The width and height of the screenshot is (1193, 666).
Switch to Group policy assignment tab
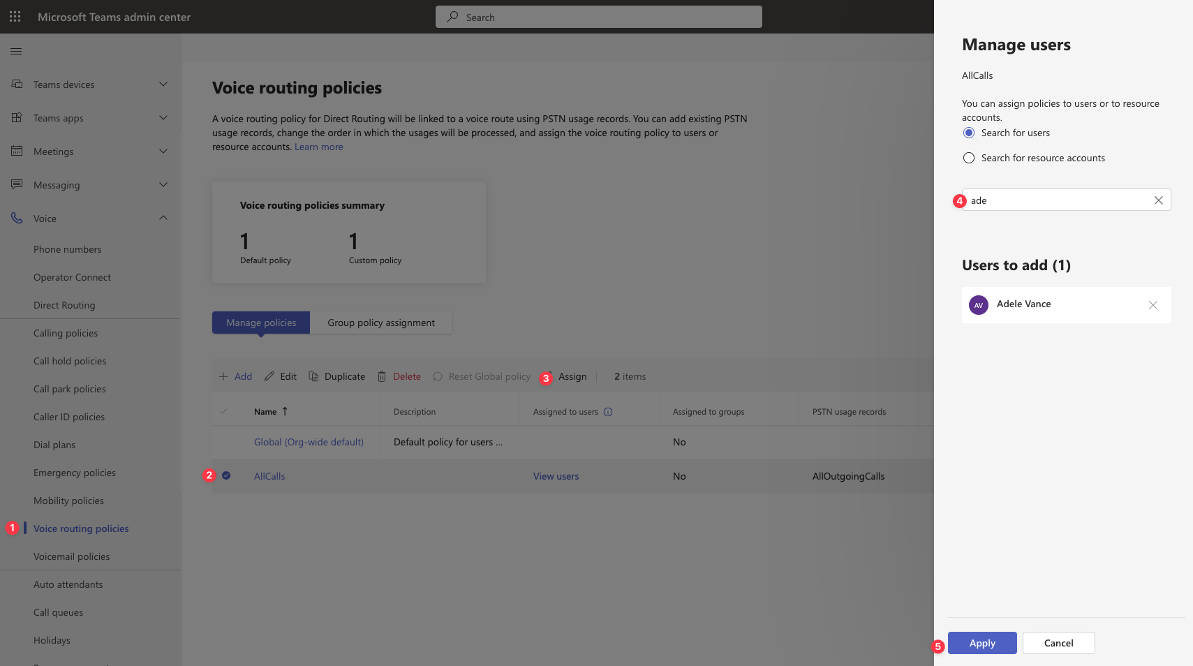[x=381, y=323]
